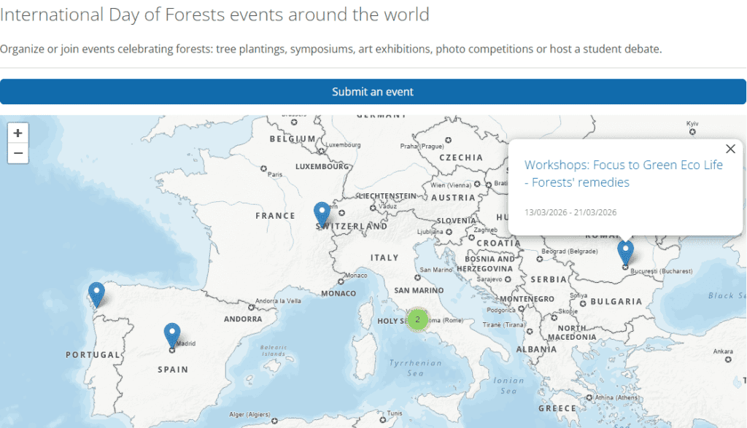
Task: Click the page heading International Day of Forests events
Action: click(x=214, y=15)
